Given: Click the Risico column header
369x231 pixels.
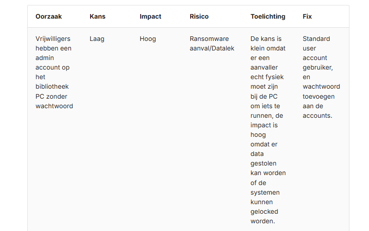Looking at the screenshot, I should click(199, 16).
